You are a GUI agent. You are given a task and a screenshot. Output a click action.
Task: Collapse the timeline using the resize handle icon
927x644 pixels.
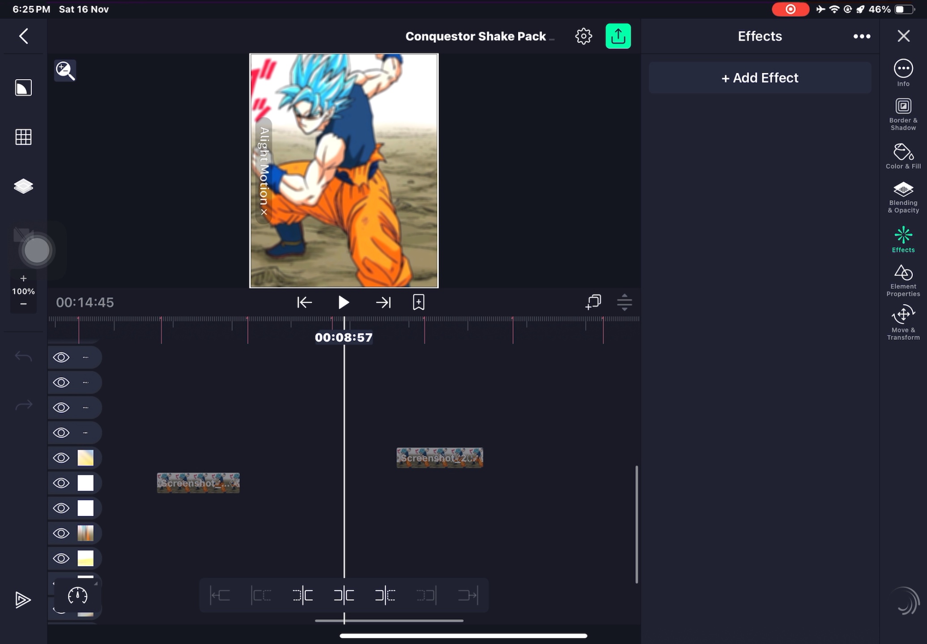625,302
